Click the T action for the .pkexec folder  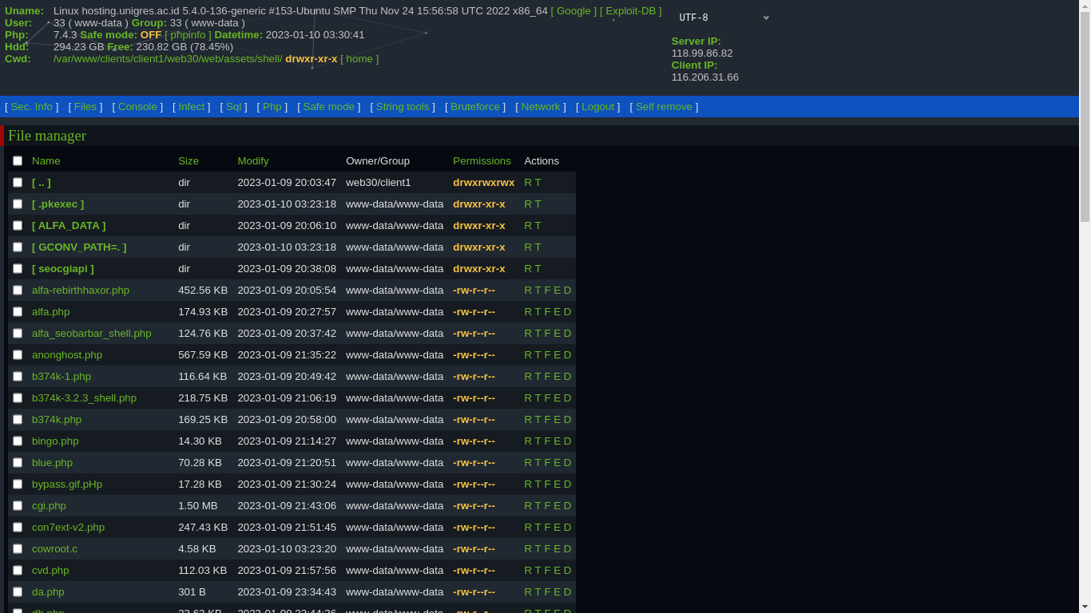(x=538, y=204)
